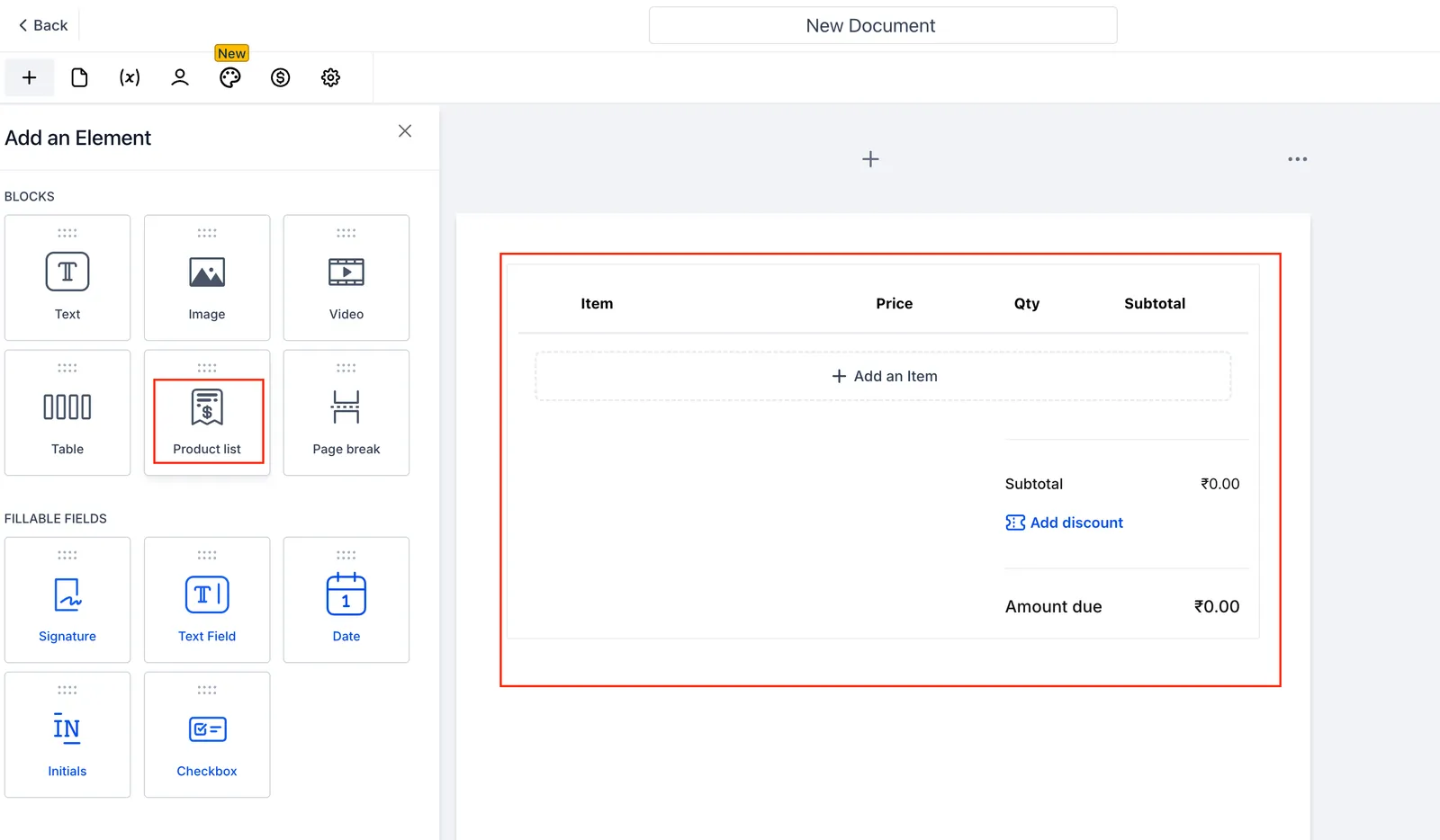Select the Date fillable field
1440x840 pixels.
coord(346,599)
